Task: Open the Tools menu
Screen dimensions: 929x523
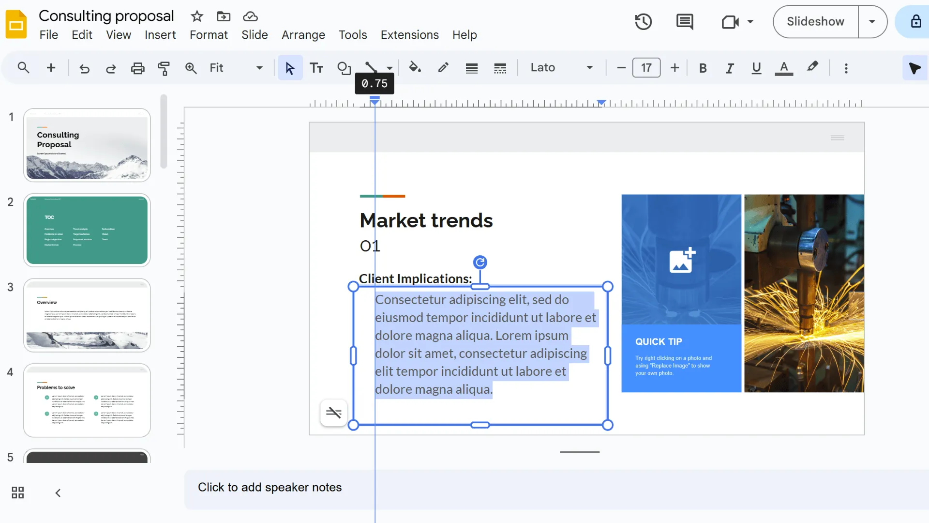Action: 353,35
